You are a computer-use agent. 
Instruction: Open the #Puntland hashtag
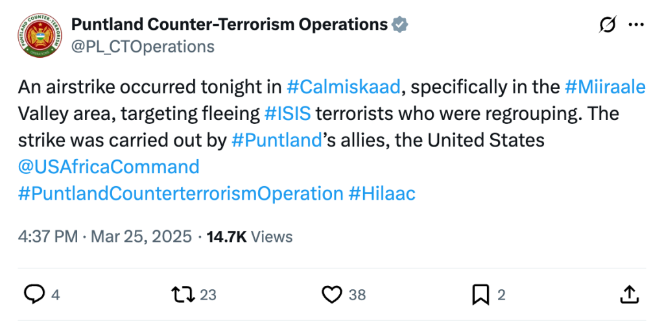277,140
